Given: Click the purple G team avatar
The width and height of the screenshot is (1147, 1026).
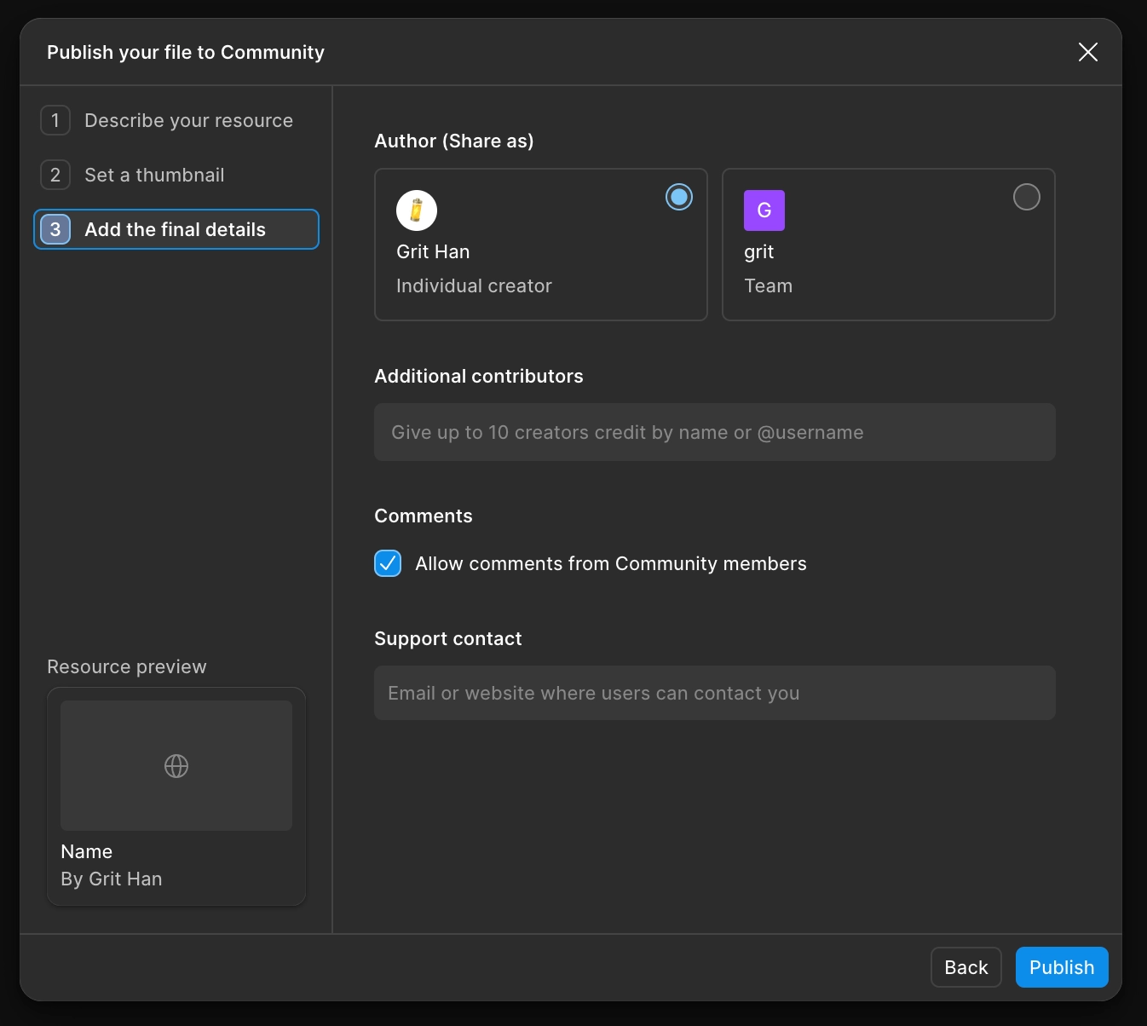Looking at the screenshot, I should [764, 210].
